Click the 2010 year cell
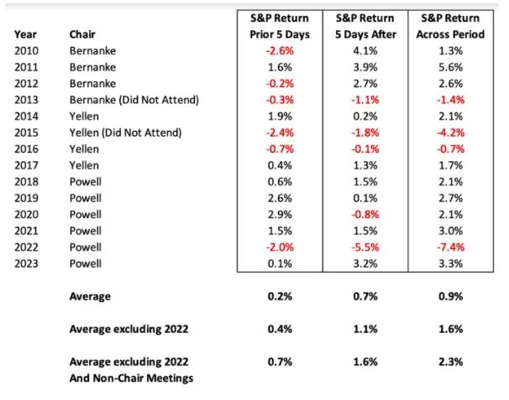Image resolution: width=509 pixels, height=400 pixels. 26,51
